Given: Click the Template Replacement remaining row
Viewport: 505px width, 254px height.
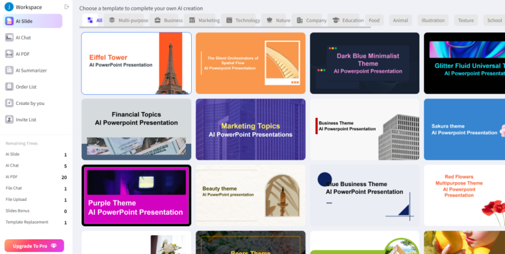Looking at the screenshot, I should tap(36, 222).
